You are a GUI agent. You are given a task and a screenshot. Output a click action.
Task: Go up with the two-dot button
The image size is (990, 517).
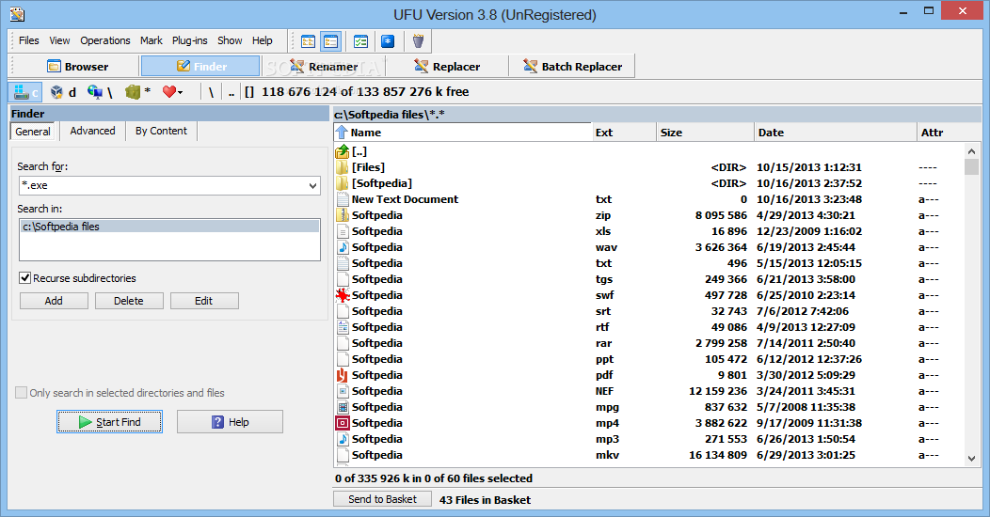click(232, 92)
